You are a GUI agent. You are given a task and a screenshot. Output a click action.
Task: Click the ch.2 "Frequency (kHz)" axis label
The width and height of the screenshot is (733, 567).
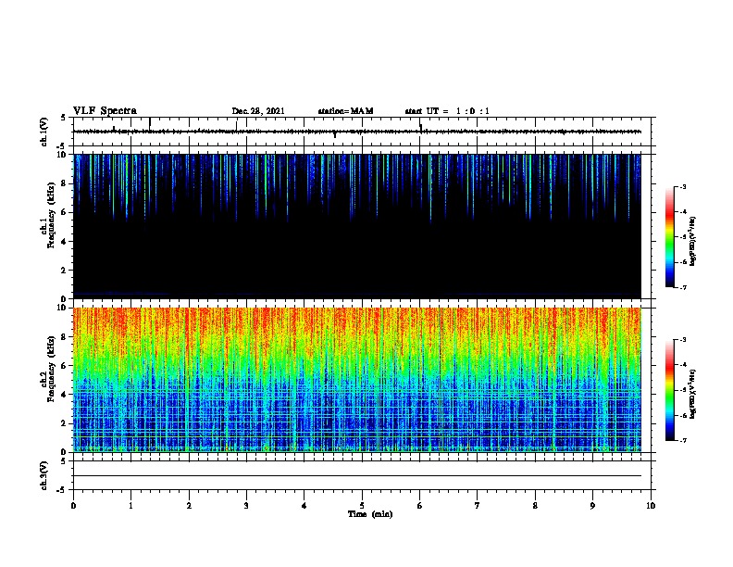[x=51, y=368]
